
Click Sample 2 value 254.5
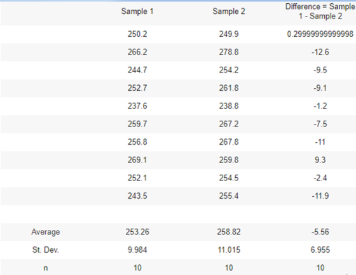tap(229, 178)
